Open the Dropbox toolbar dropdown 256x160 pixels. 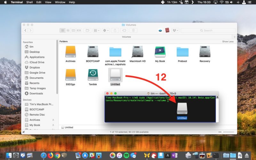(175, 30)
